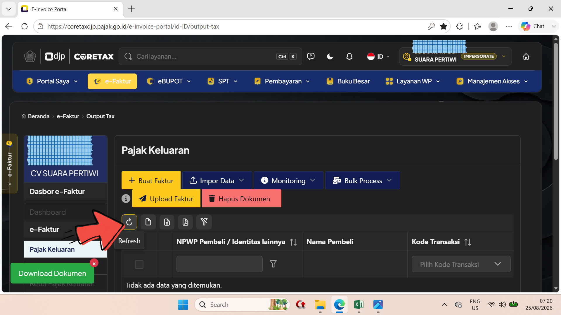Open the browser profile avatar

[x=493, y=26]
